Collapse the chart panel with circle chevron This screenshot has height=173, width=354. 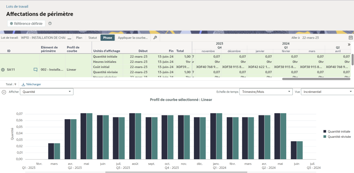click(x=4, y=92)
